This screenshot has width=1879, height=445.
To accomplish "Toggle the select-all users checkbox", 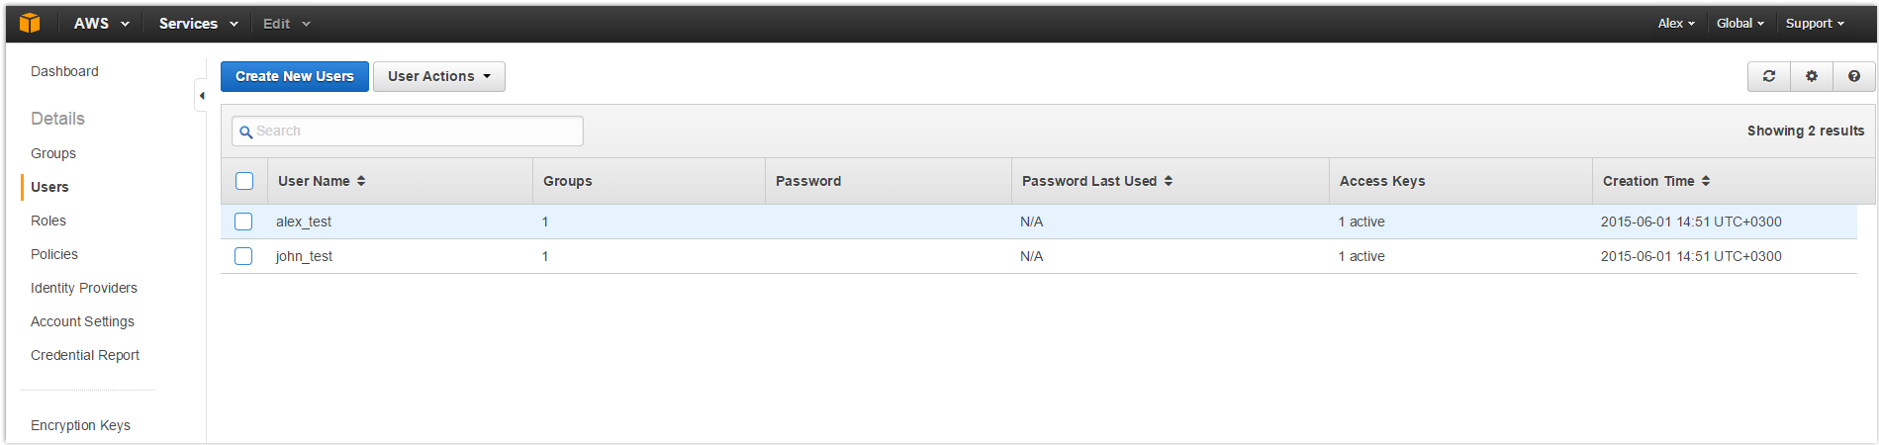I will (x=244, y=181).
